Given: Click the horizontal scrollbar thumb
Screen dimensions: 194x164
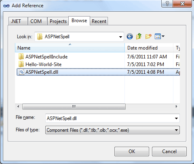Looking at the screenshot, I should tap(74, 106).
